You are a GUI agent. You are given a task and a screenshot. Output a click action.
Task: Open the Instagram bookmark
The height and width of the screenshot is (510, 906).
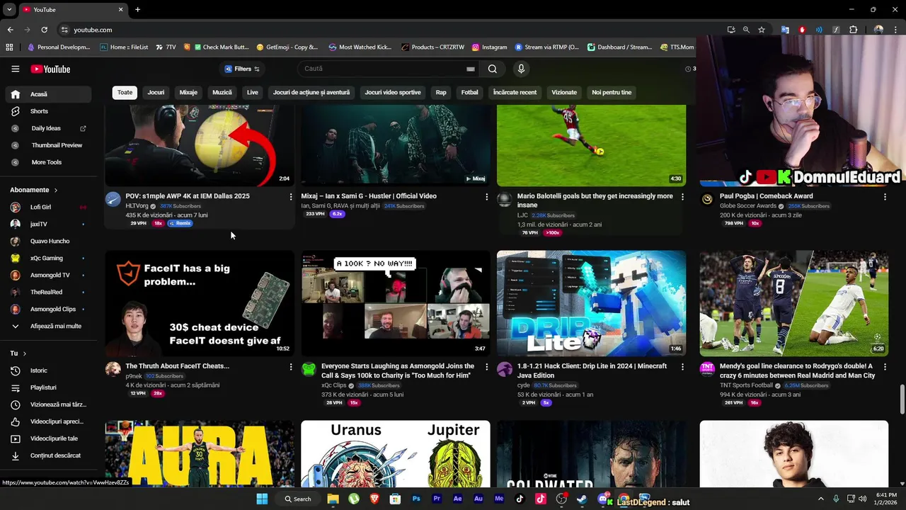490,47
